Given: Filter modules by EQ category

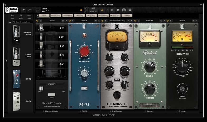Looking at the screenshot, I should pos(21,15).
